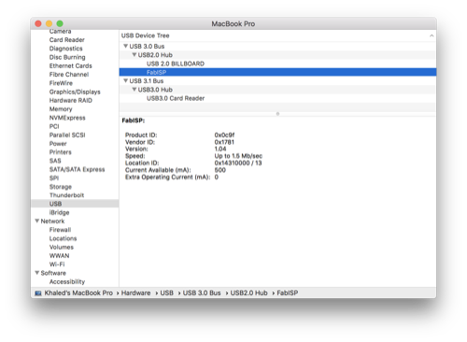
Task: Select PCI in the sidebar
Action: (54, 126)
